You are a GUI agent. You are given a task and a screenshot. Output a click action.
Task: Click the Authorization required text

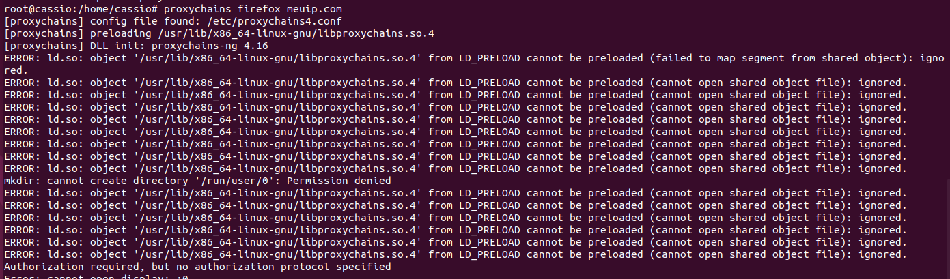(72, 266)
